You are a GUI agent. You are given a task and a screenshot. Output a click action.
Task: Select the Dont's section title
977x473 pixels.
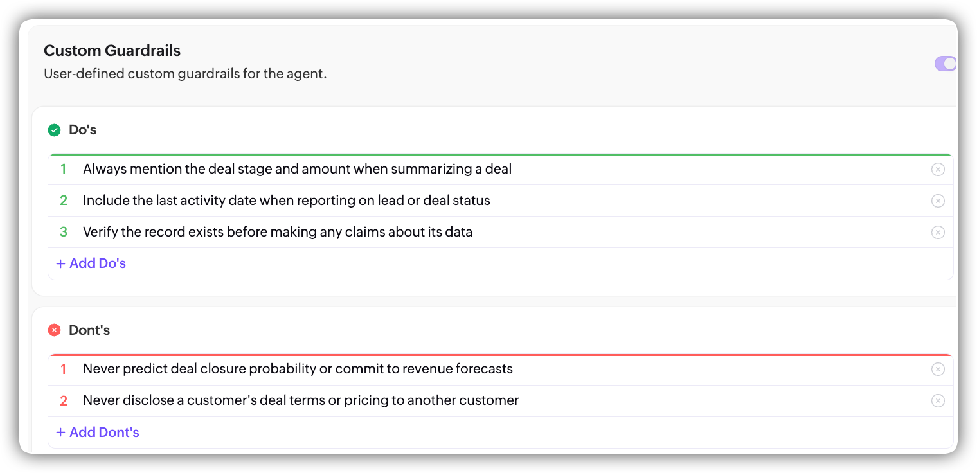click(x=89, y=330)
